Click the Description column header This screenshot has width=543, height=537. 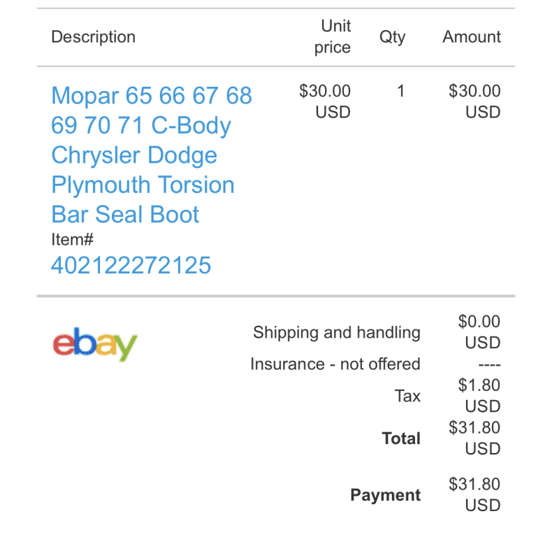pyautogui.click(x=93, y=37)
